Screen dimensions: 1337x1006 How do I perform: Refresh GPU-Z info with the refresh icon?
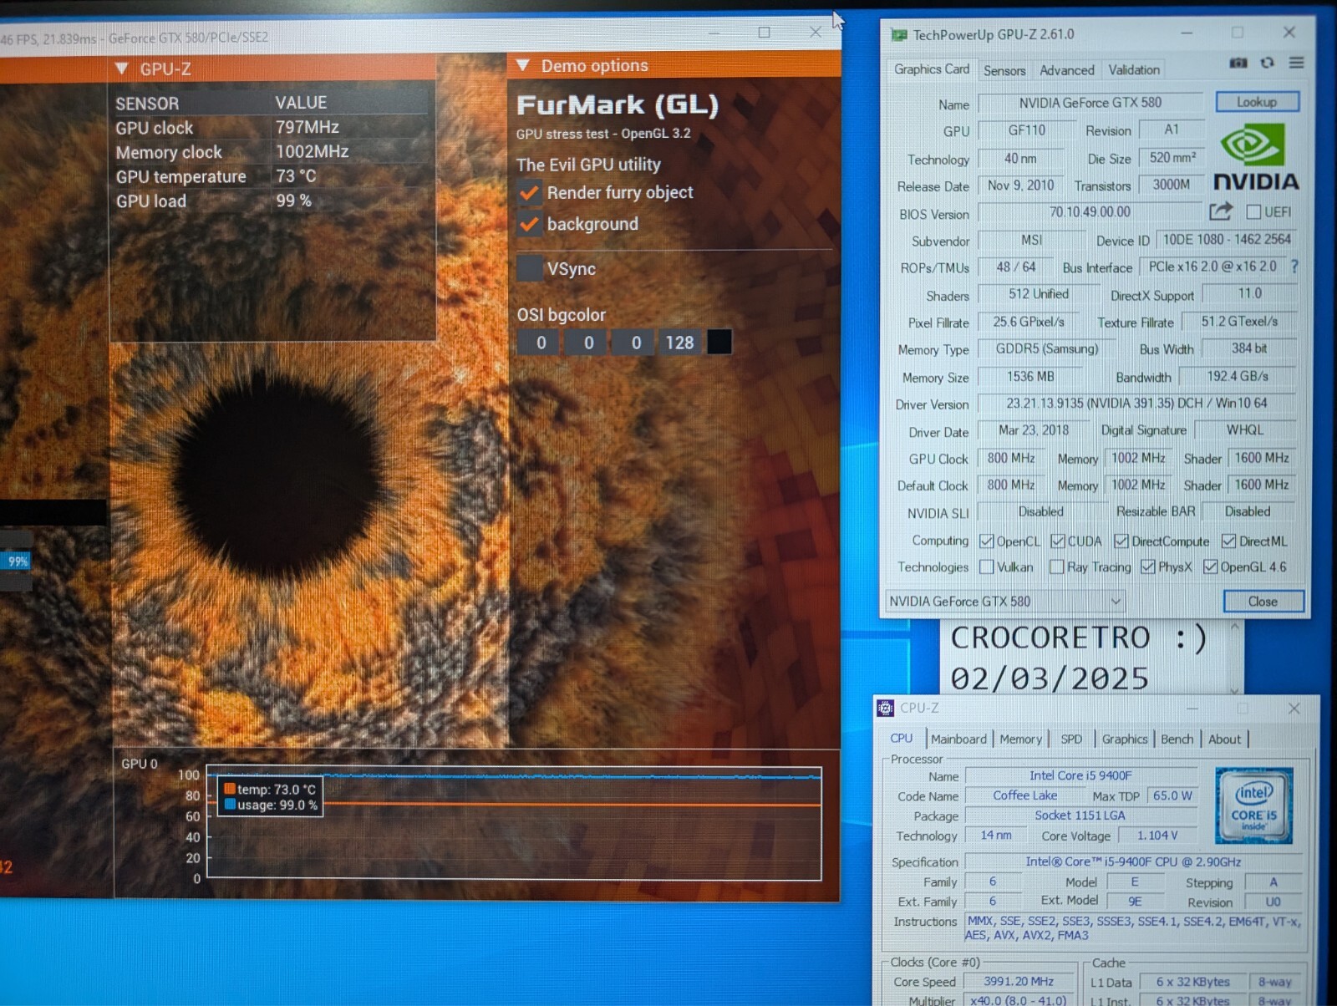point(1268,63)
